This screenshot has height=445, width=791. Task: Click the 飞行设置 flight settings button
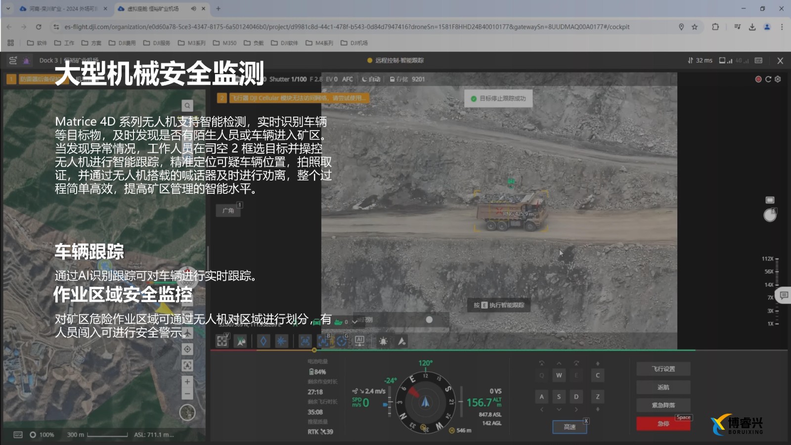663,369
